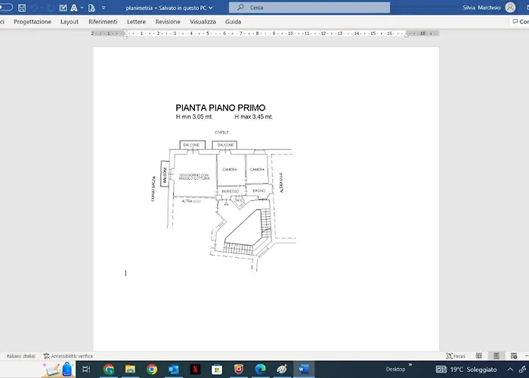Click the Save icon in the title bar
The height and width of the screenshot is (378, 529).
(x=20, y=7)
